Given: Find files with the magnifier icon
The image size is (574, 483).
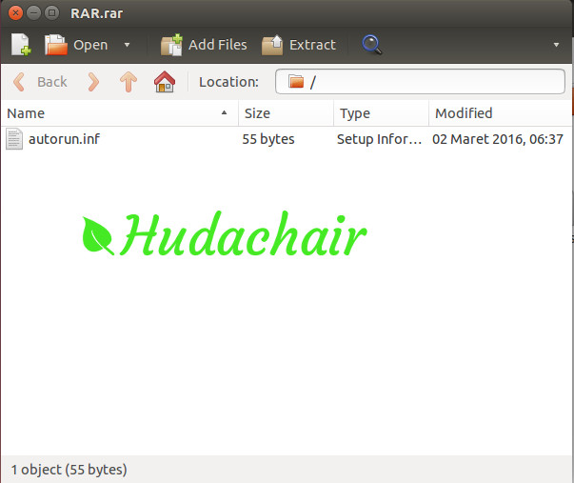Looking at the screenshot, I should coord(371,45).
